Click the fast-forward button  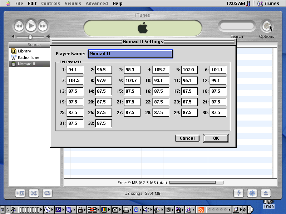click(43, 26)
